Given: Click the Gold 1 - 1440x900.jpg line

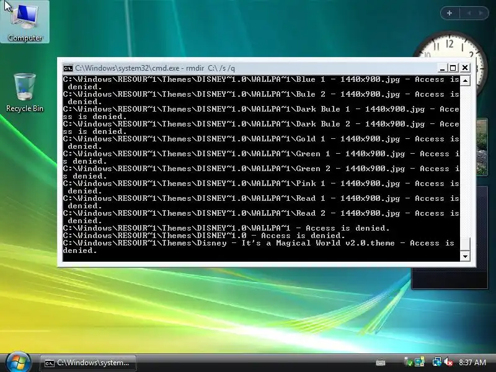Looking at the screenshot, I should click(261, 143).
